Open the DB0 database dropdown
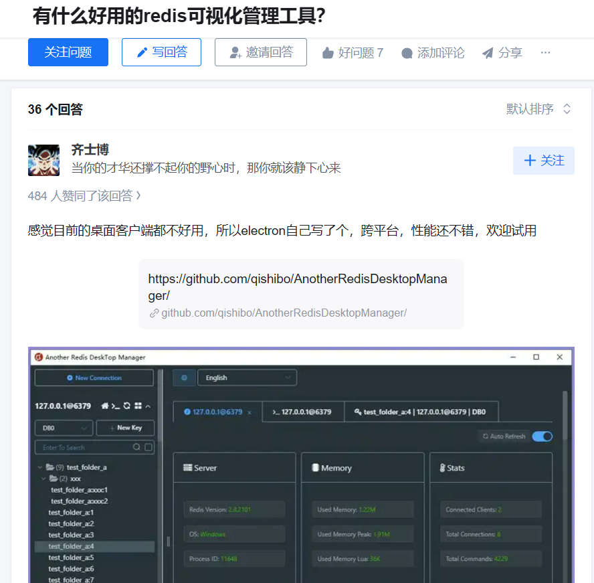Image resolution: width=594 pixels, height=583 pixels. click(x=64, y=428)
